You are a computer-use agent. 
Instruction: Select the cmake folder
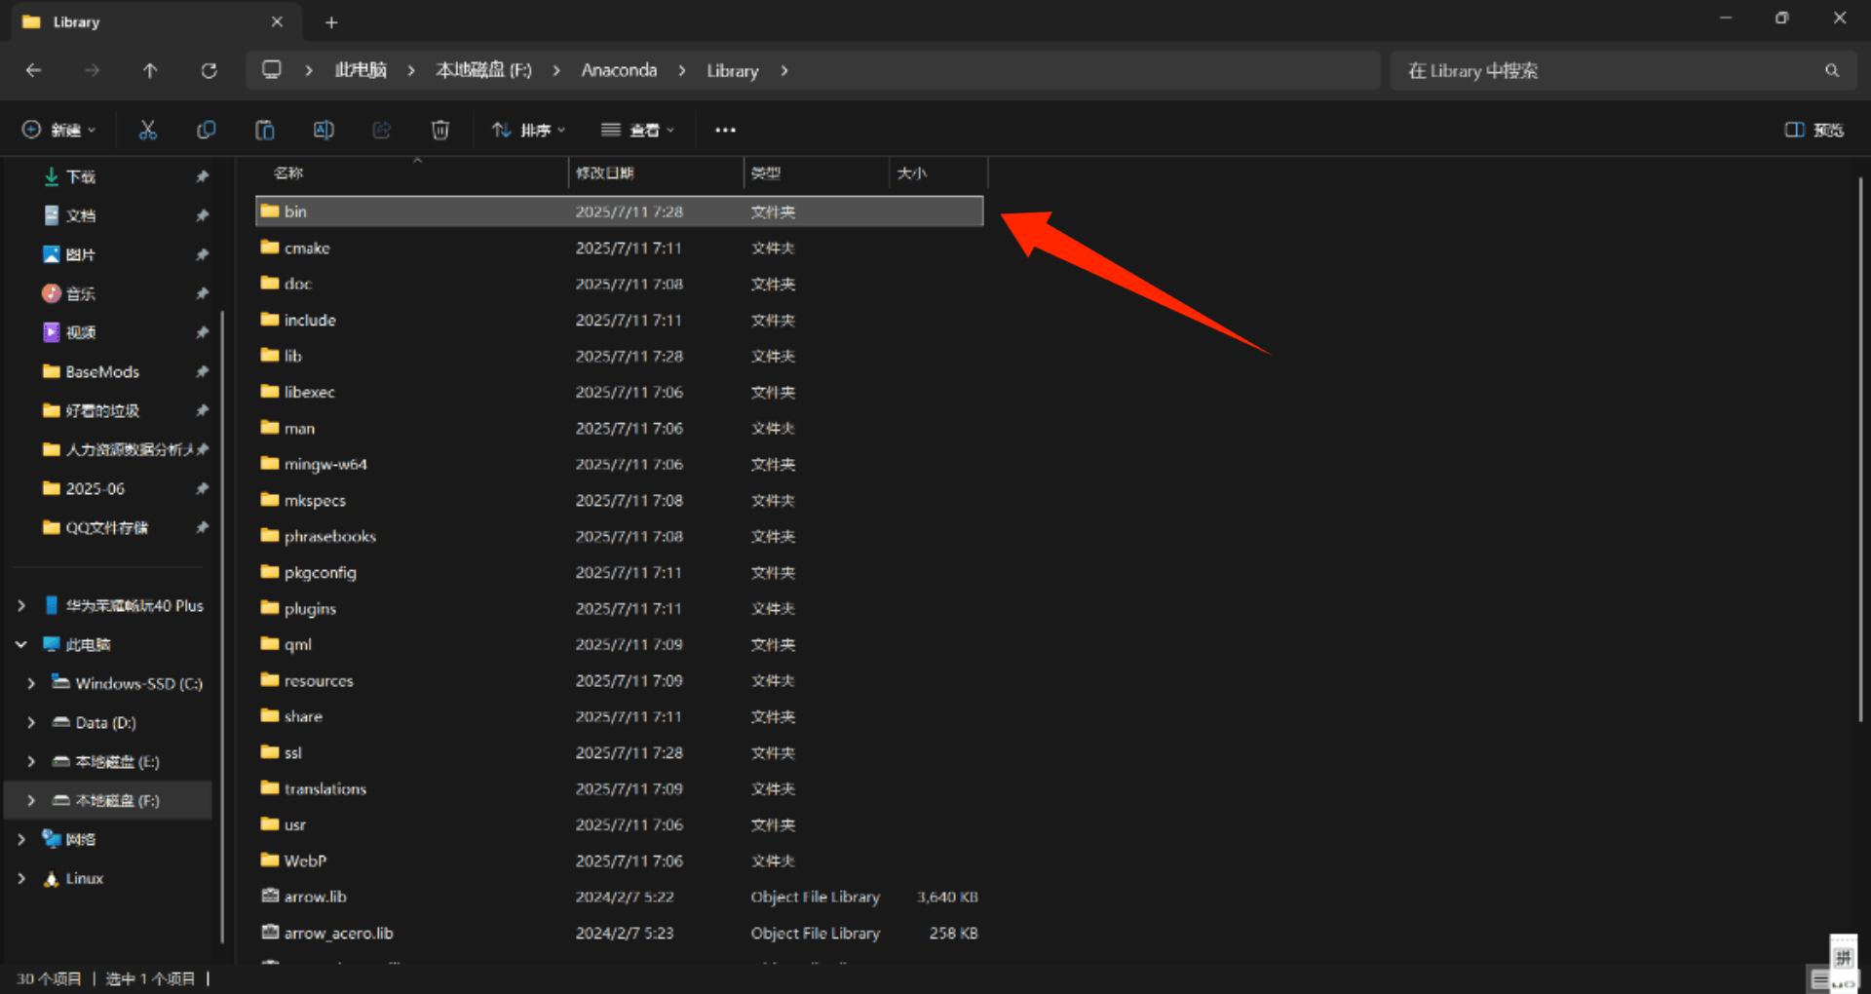620,248
